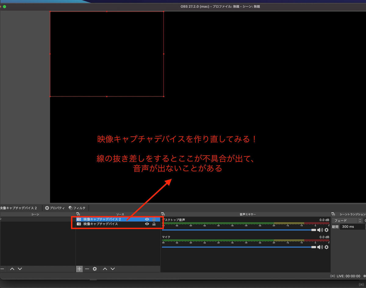This screenshot has height=288, width=366.
Task: Remove the selected source with the minus button
Action: tap(87, 269)
